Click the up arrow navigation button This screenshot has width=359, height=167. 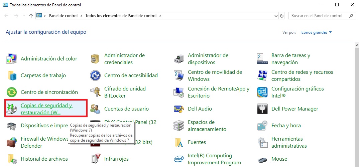[x=31, y=16]
